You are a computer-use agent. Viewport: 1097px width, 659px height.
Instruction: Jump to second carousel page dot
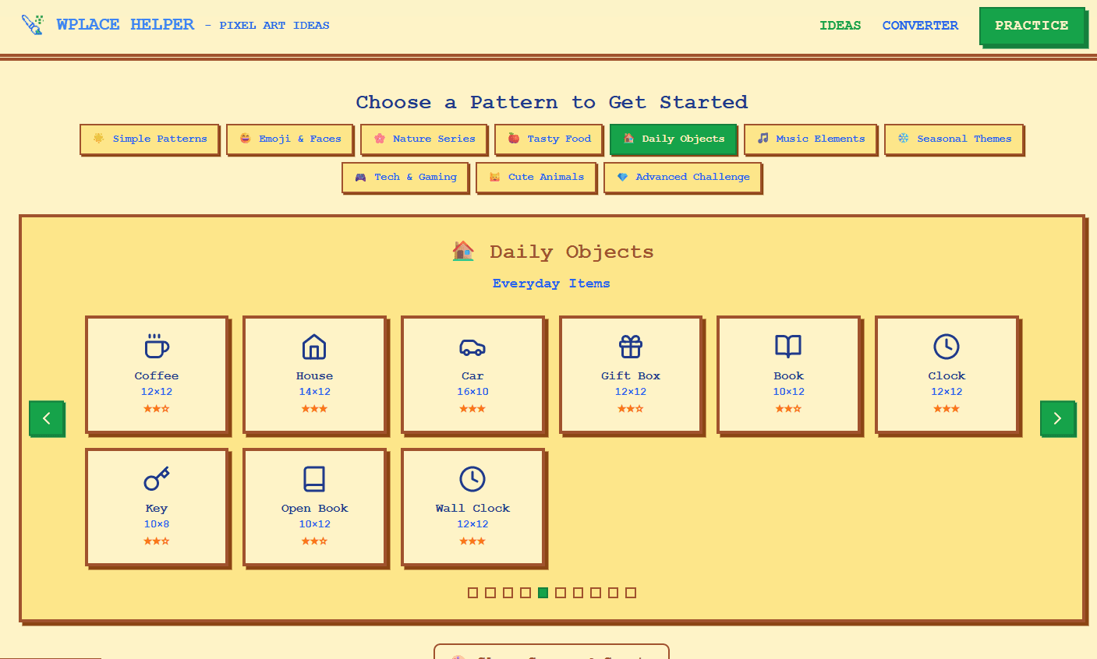(490, 593)
